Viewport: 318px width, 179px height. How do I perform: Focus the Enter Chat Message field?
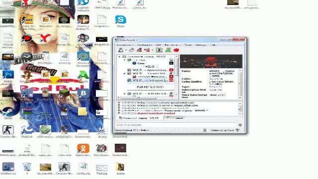click(176, 125)
